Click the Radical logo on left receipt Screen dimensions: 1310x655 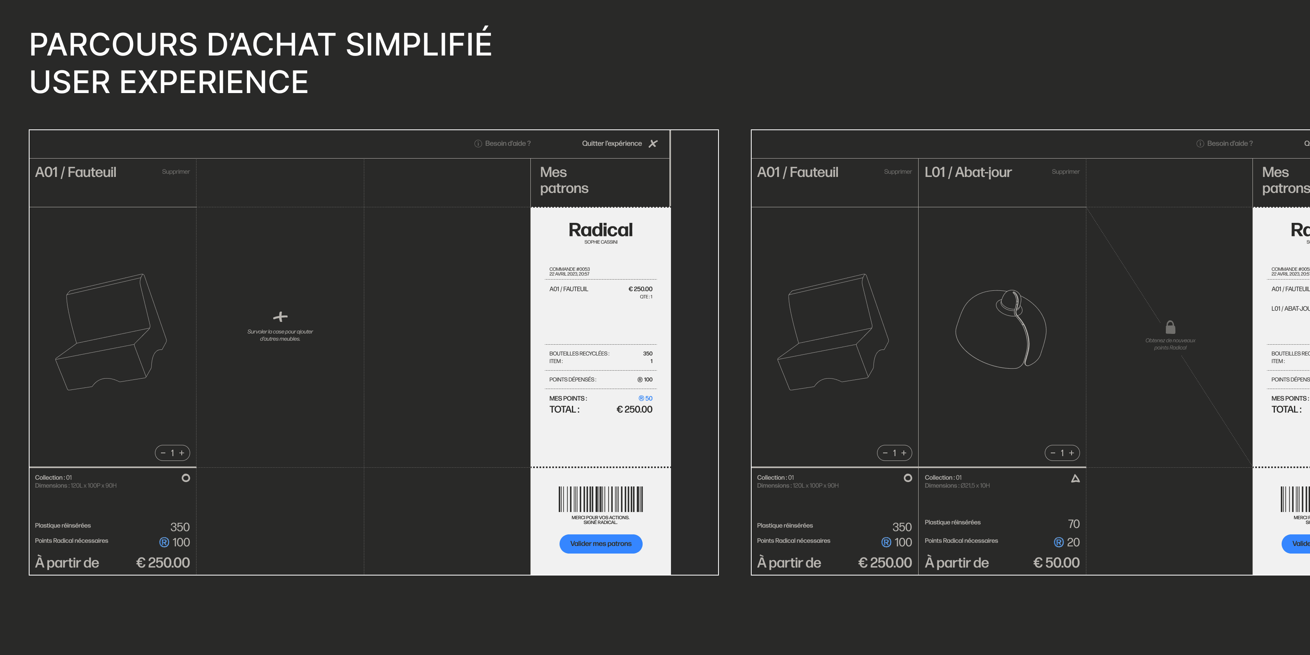click(601, 230)
